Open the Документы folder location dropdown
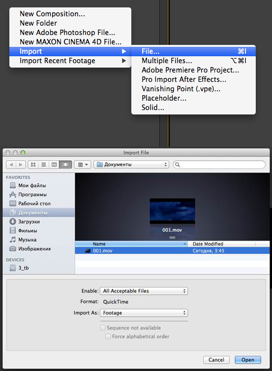272x371 pixels. click(131, 164)
